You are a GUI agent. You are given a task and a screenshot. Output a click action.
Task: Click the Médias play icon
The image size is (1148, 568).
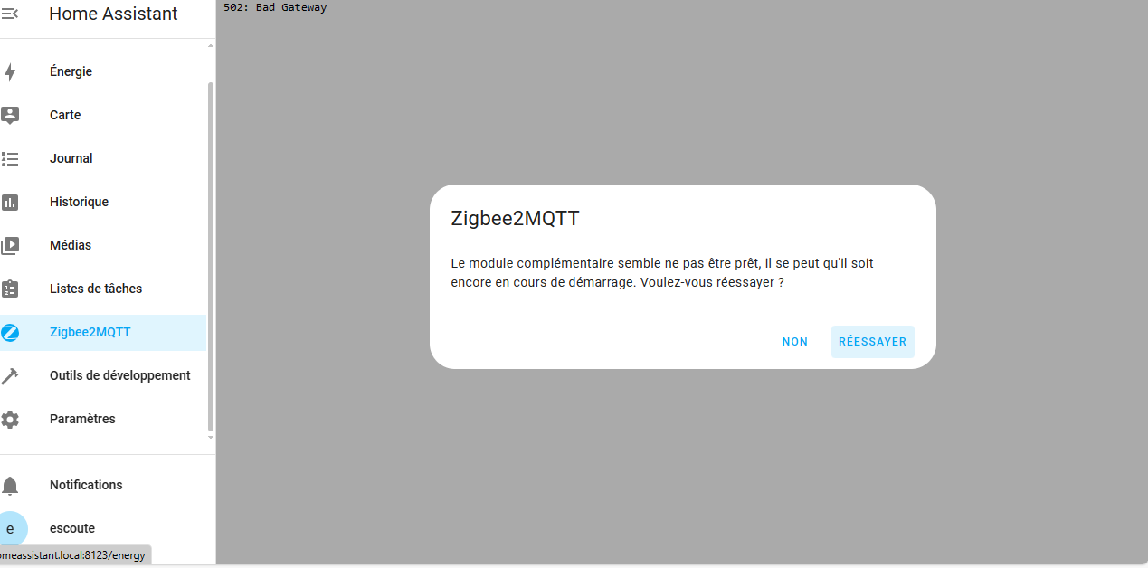click(x=10, y=245)
